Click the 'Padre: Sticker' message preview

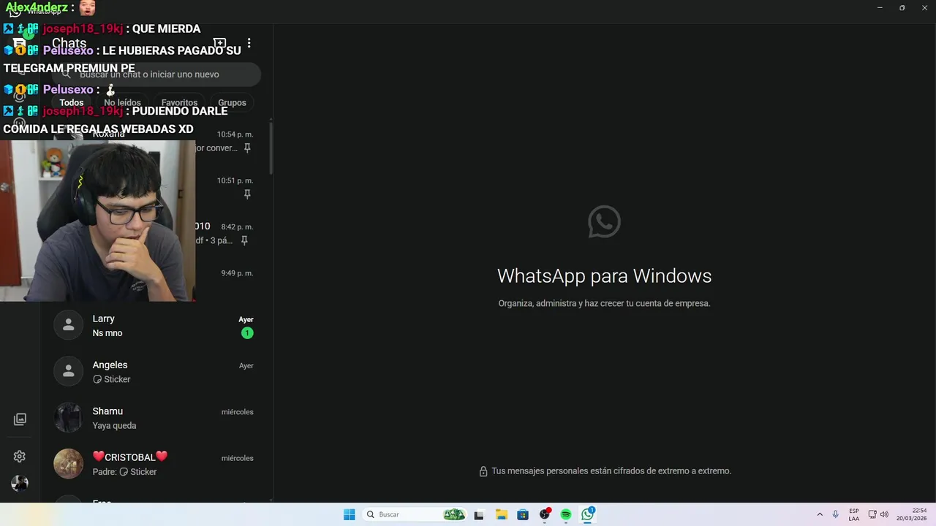tap(124, 472)
